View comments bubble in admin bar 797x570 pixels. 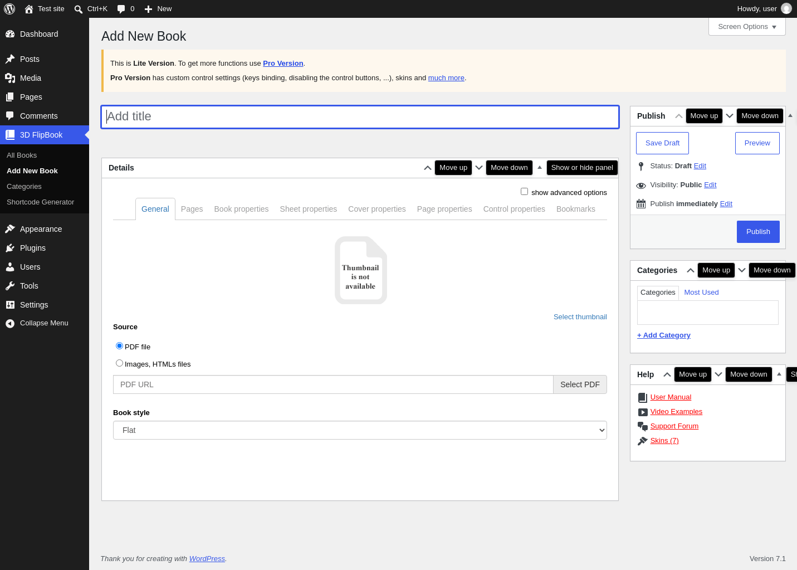[121, 9]
